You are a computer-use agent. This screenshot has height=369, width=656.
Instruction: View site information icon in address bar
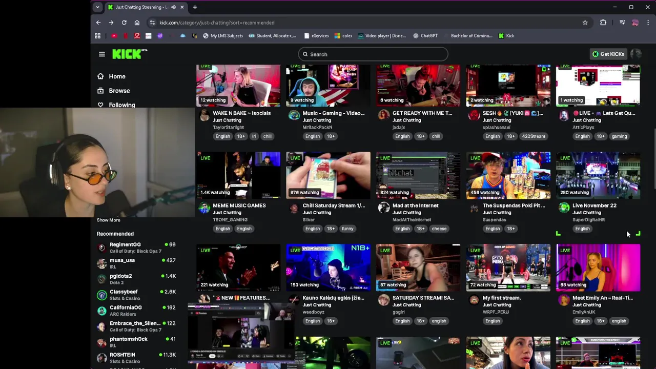click(152, 23)
